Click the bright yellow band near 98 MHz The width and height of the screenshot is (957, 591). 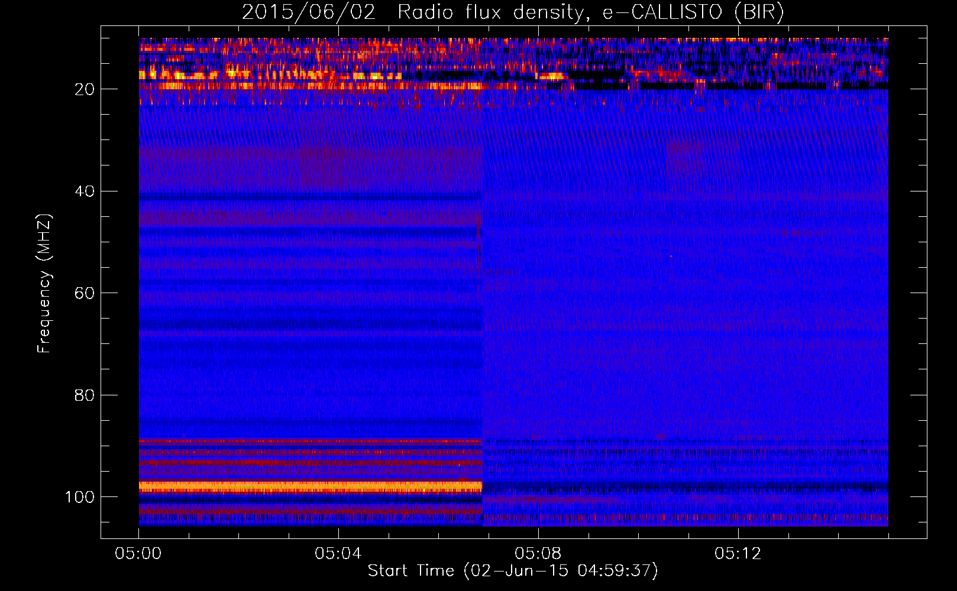(x=311, y=486)
